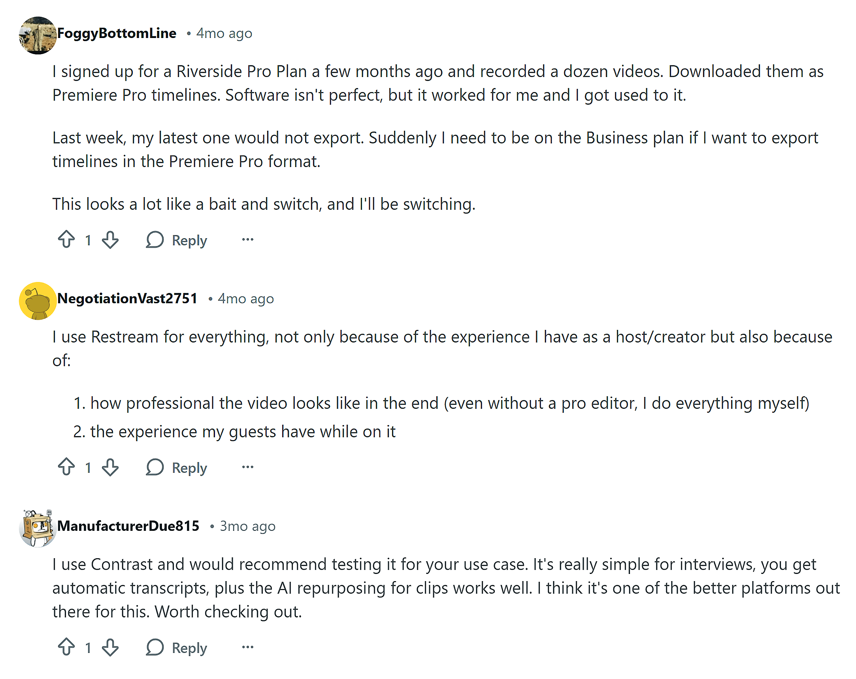Click the 4mo ago timestamp on the first comment
The width and height of the screenshot is (856, 679).
point(224,33)
